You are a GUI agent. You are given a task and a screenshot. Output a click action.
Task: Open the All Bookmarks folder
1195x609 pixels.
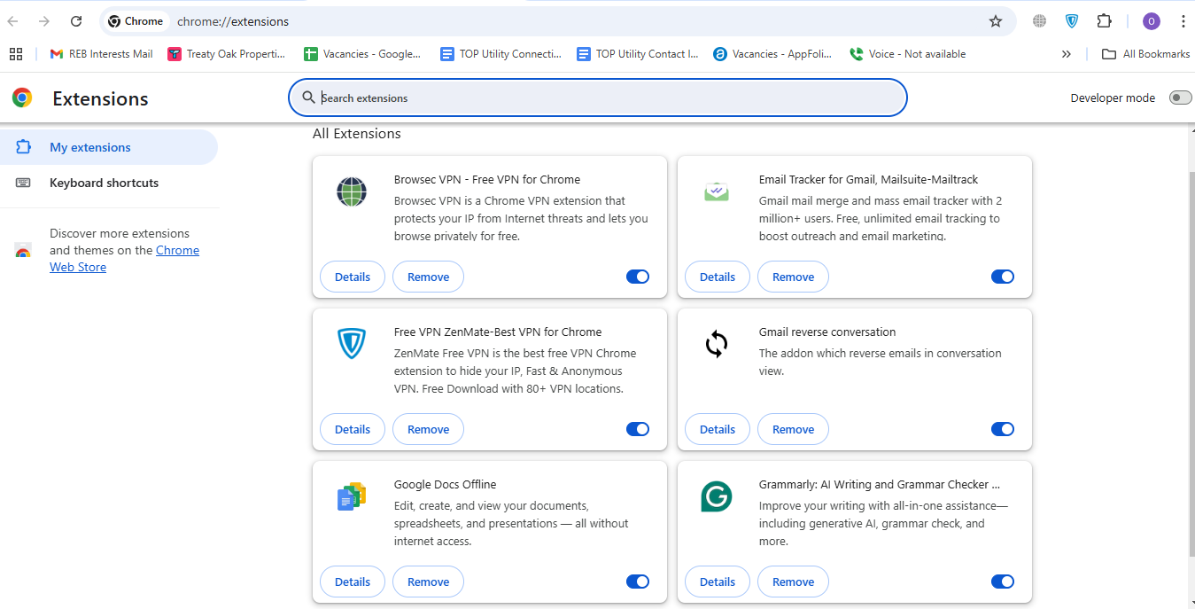click(1145, 54)
